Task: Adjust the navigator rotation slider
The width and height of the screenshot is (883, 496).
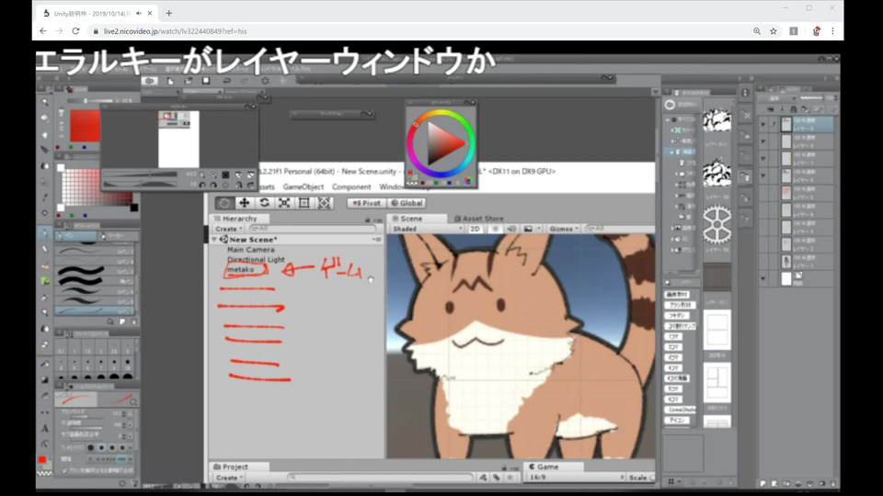Action: coord(140,184)
